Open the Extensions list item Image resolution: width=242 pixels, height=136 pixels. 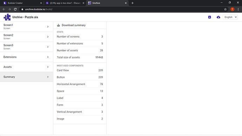[x=27, y=57]
